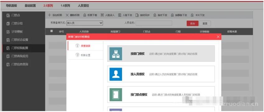Click the 人脸录入 face scan icon
The height and width of the screenshot is (112, 264).
(x=102, y=15)
